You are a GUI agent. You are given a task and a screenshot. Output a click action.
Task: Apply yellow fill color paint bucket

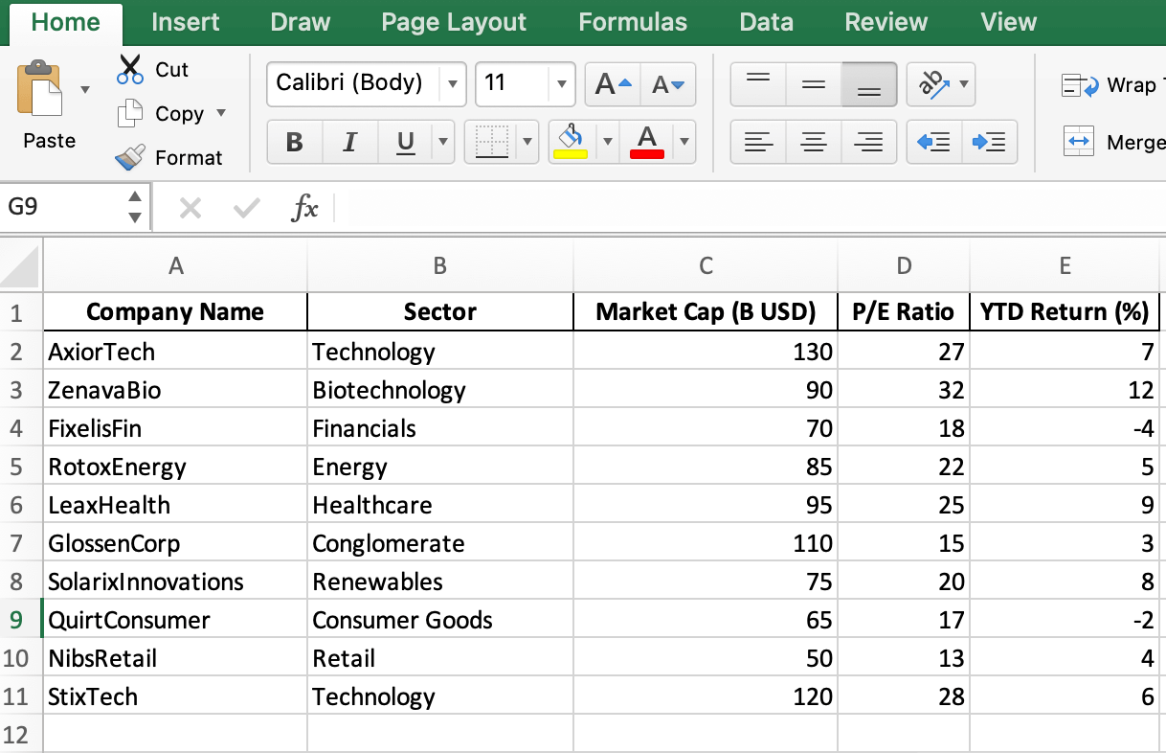click(x=571, y=142)
